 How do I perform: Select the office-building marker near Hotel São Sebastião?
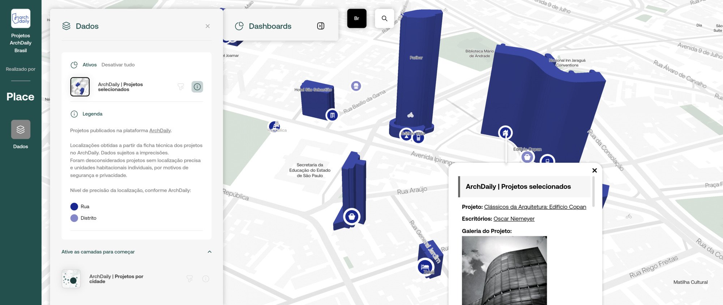click(x=332, y=116)
